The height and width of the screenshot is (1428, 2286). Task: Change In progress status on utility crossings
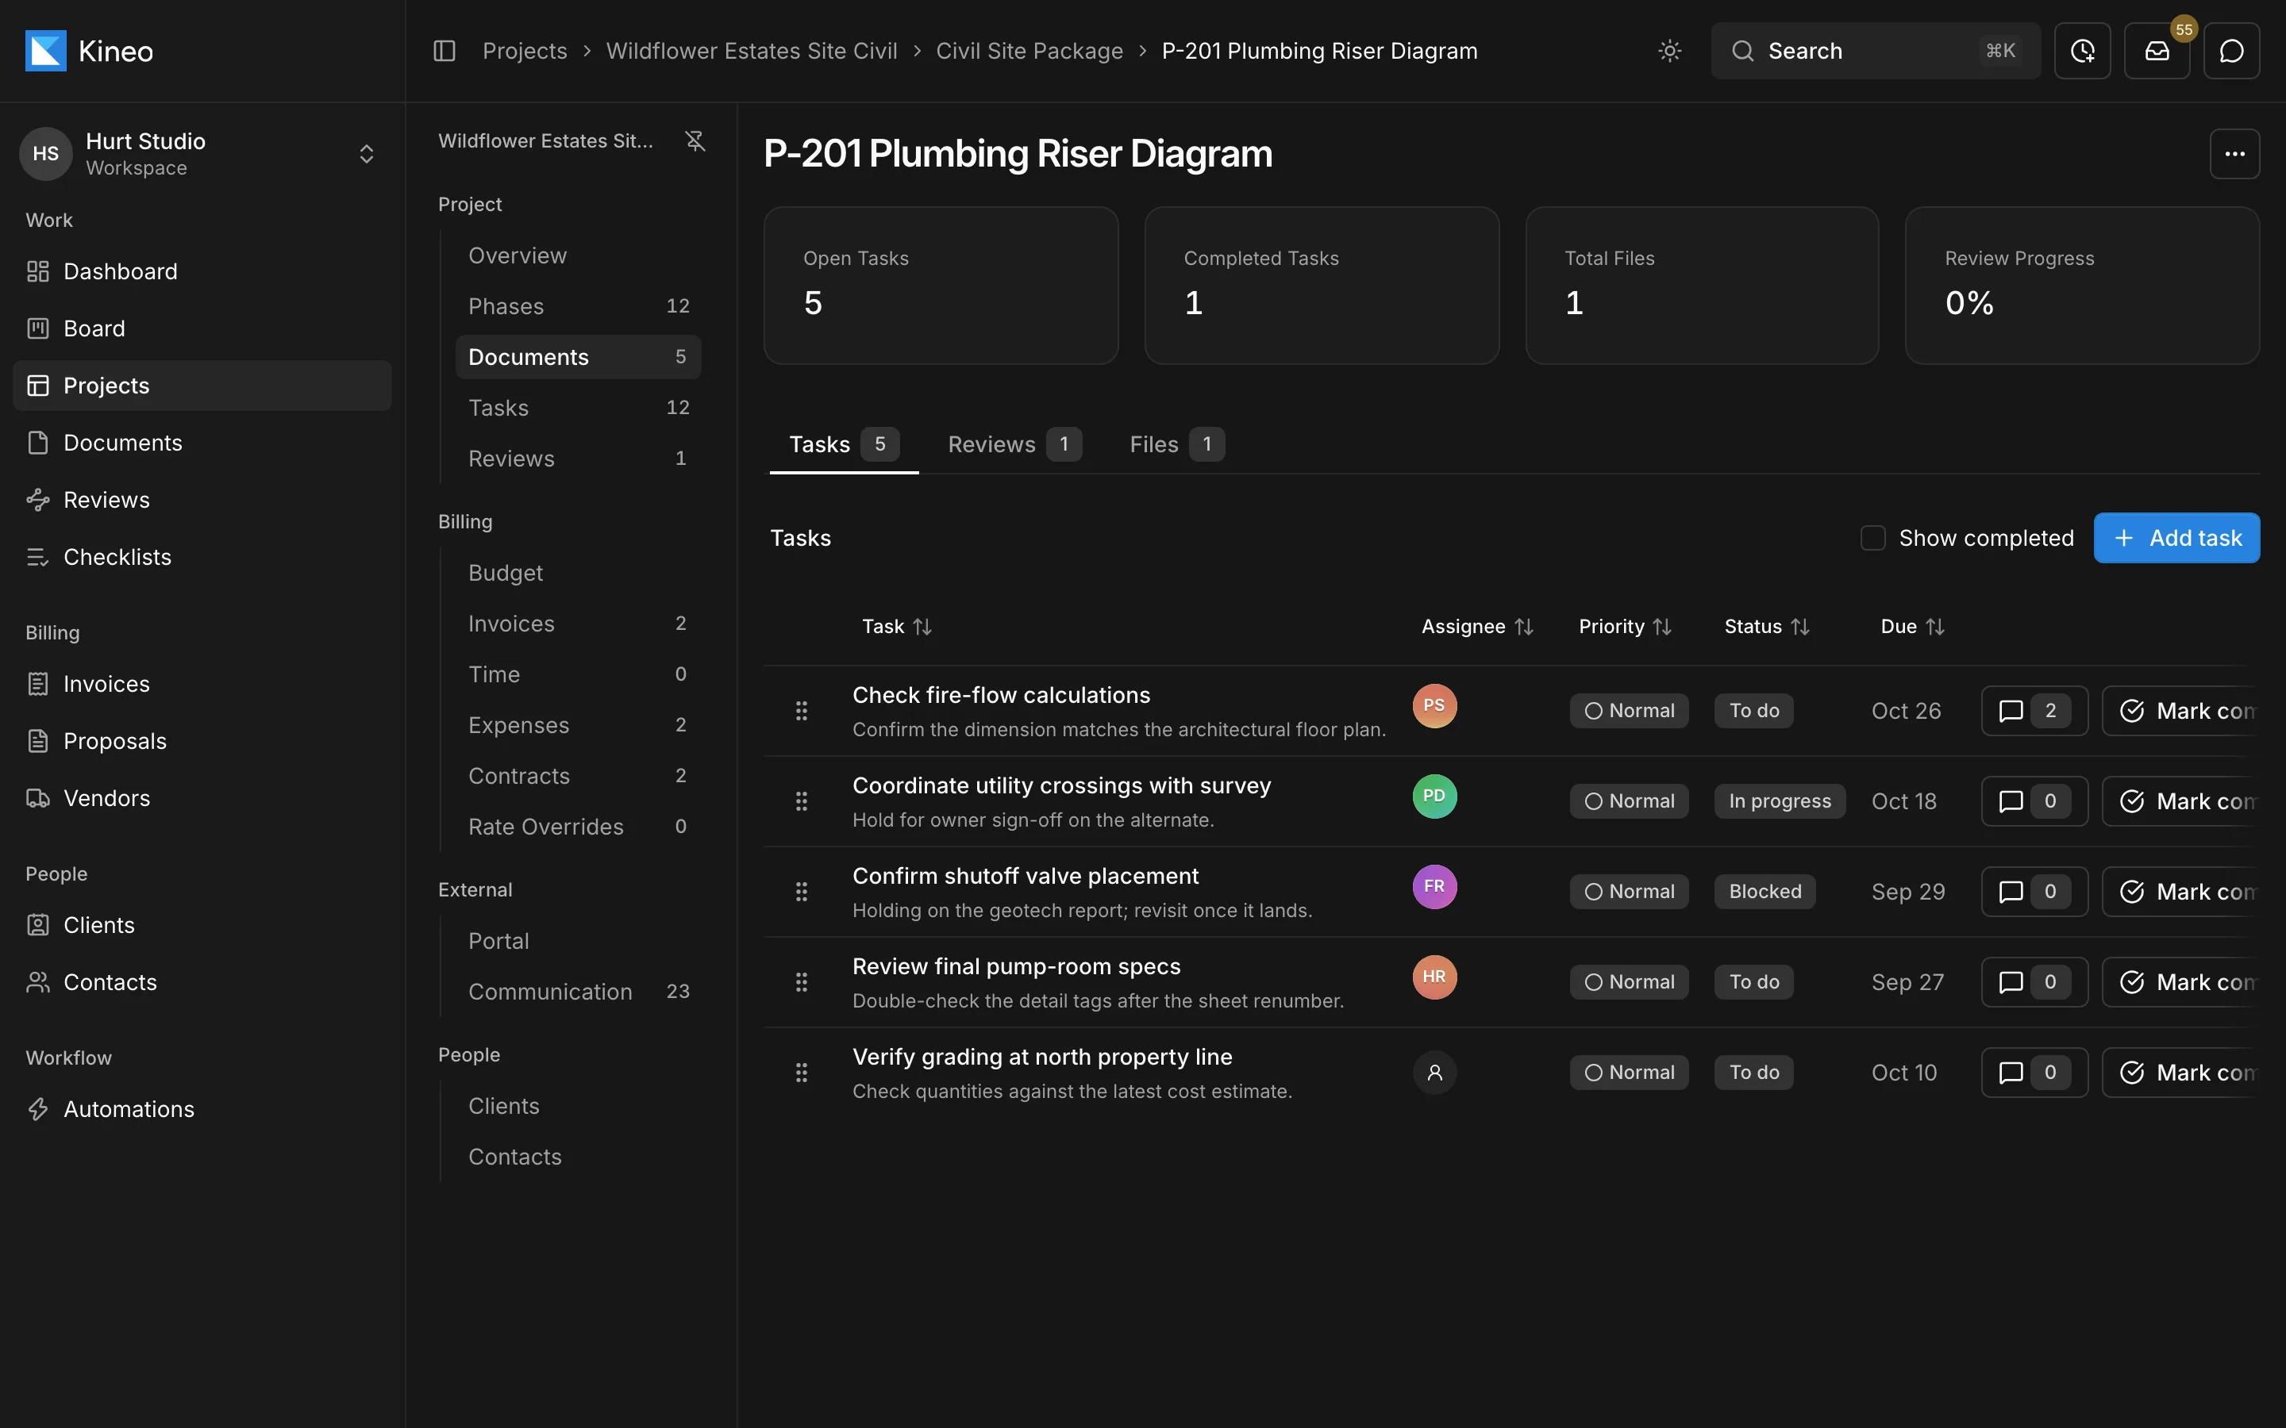[x=1780, y=802]
